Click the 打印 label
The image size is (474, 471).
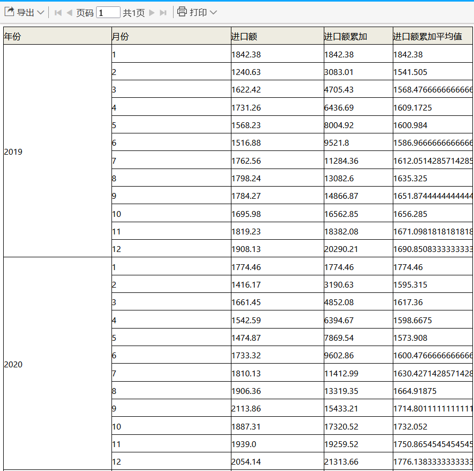199,12
